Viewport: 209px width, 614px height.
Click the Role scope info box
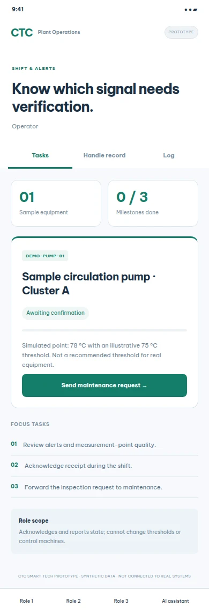pyautogui.click(x=104, y=531)
